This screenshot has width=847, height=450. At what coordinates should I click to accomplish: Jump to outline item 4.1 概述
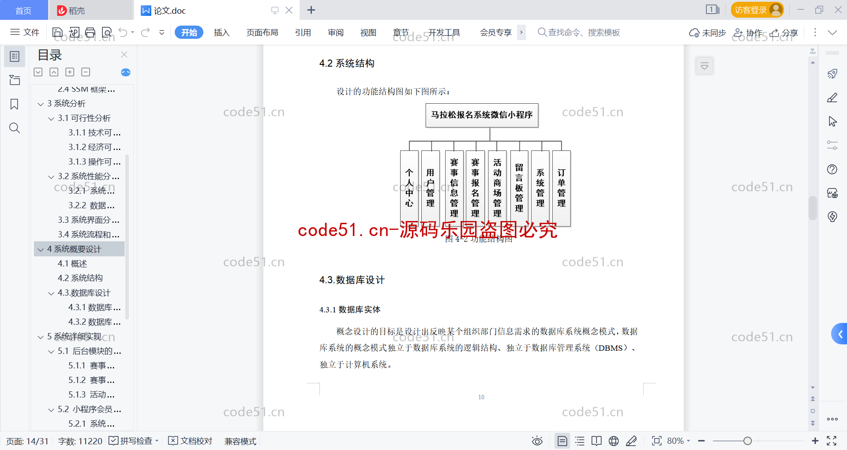72,263
